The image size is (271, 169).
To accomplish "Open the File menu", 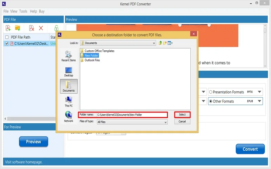I will coord(6,11).
